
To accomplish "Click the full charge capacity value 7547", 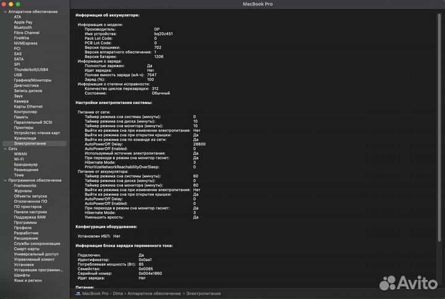I will pyautogui.click(x=151, y=75).
